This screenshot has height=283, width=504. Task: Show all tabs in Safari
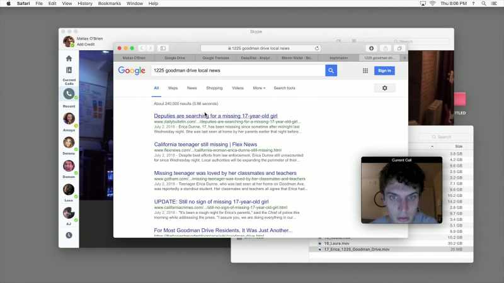point(399,48)
